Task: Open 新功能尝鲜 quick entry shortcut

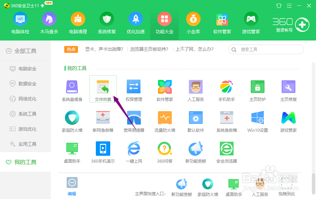Action: point(182,187)
